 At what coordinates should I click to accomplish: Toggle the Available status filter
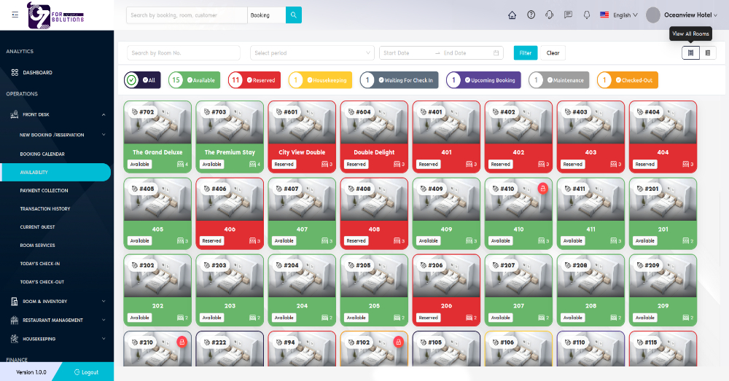point(196,80)
